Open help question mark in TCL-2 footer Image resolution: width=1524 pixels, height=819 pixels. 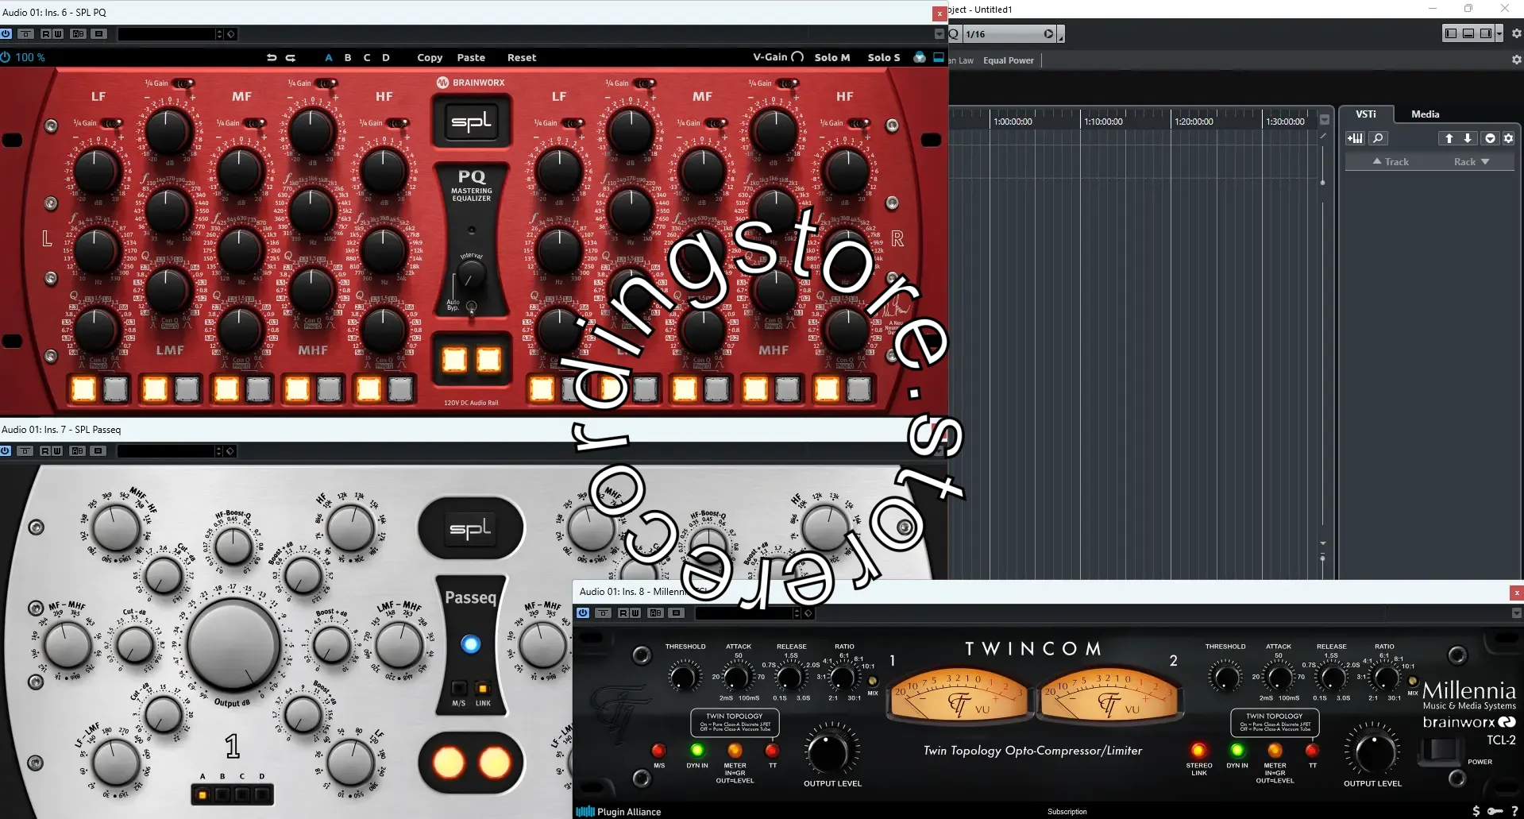click(1514, 811)
